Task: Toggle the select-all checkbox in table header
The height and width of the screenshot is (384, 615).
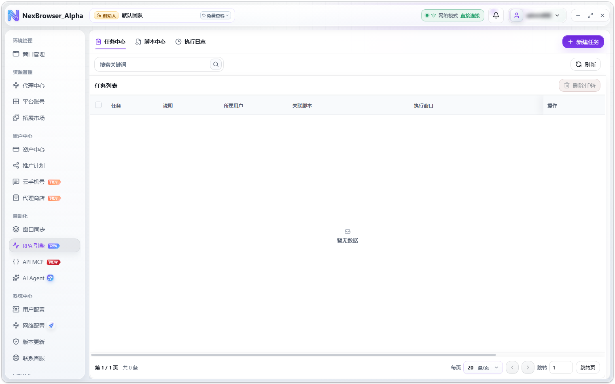Action: tap(98, 105)
